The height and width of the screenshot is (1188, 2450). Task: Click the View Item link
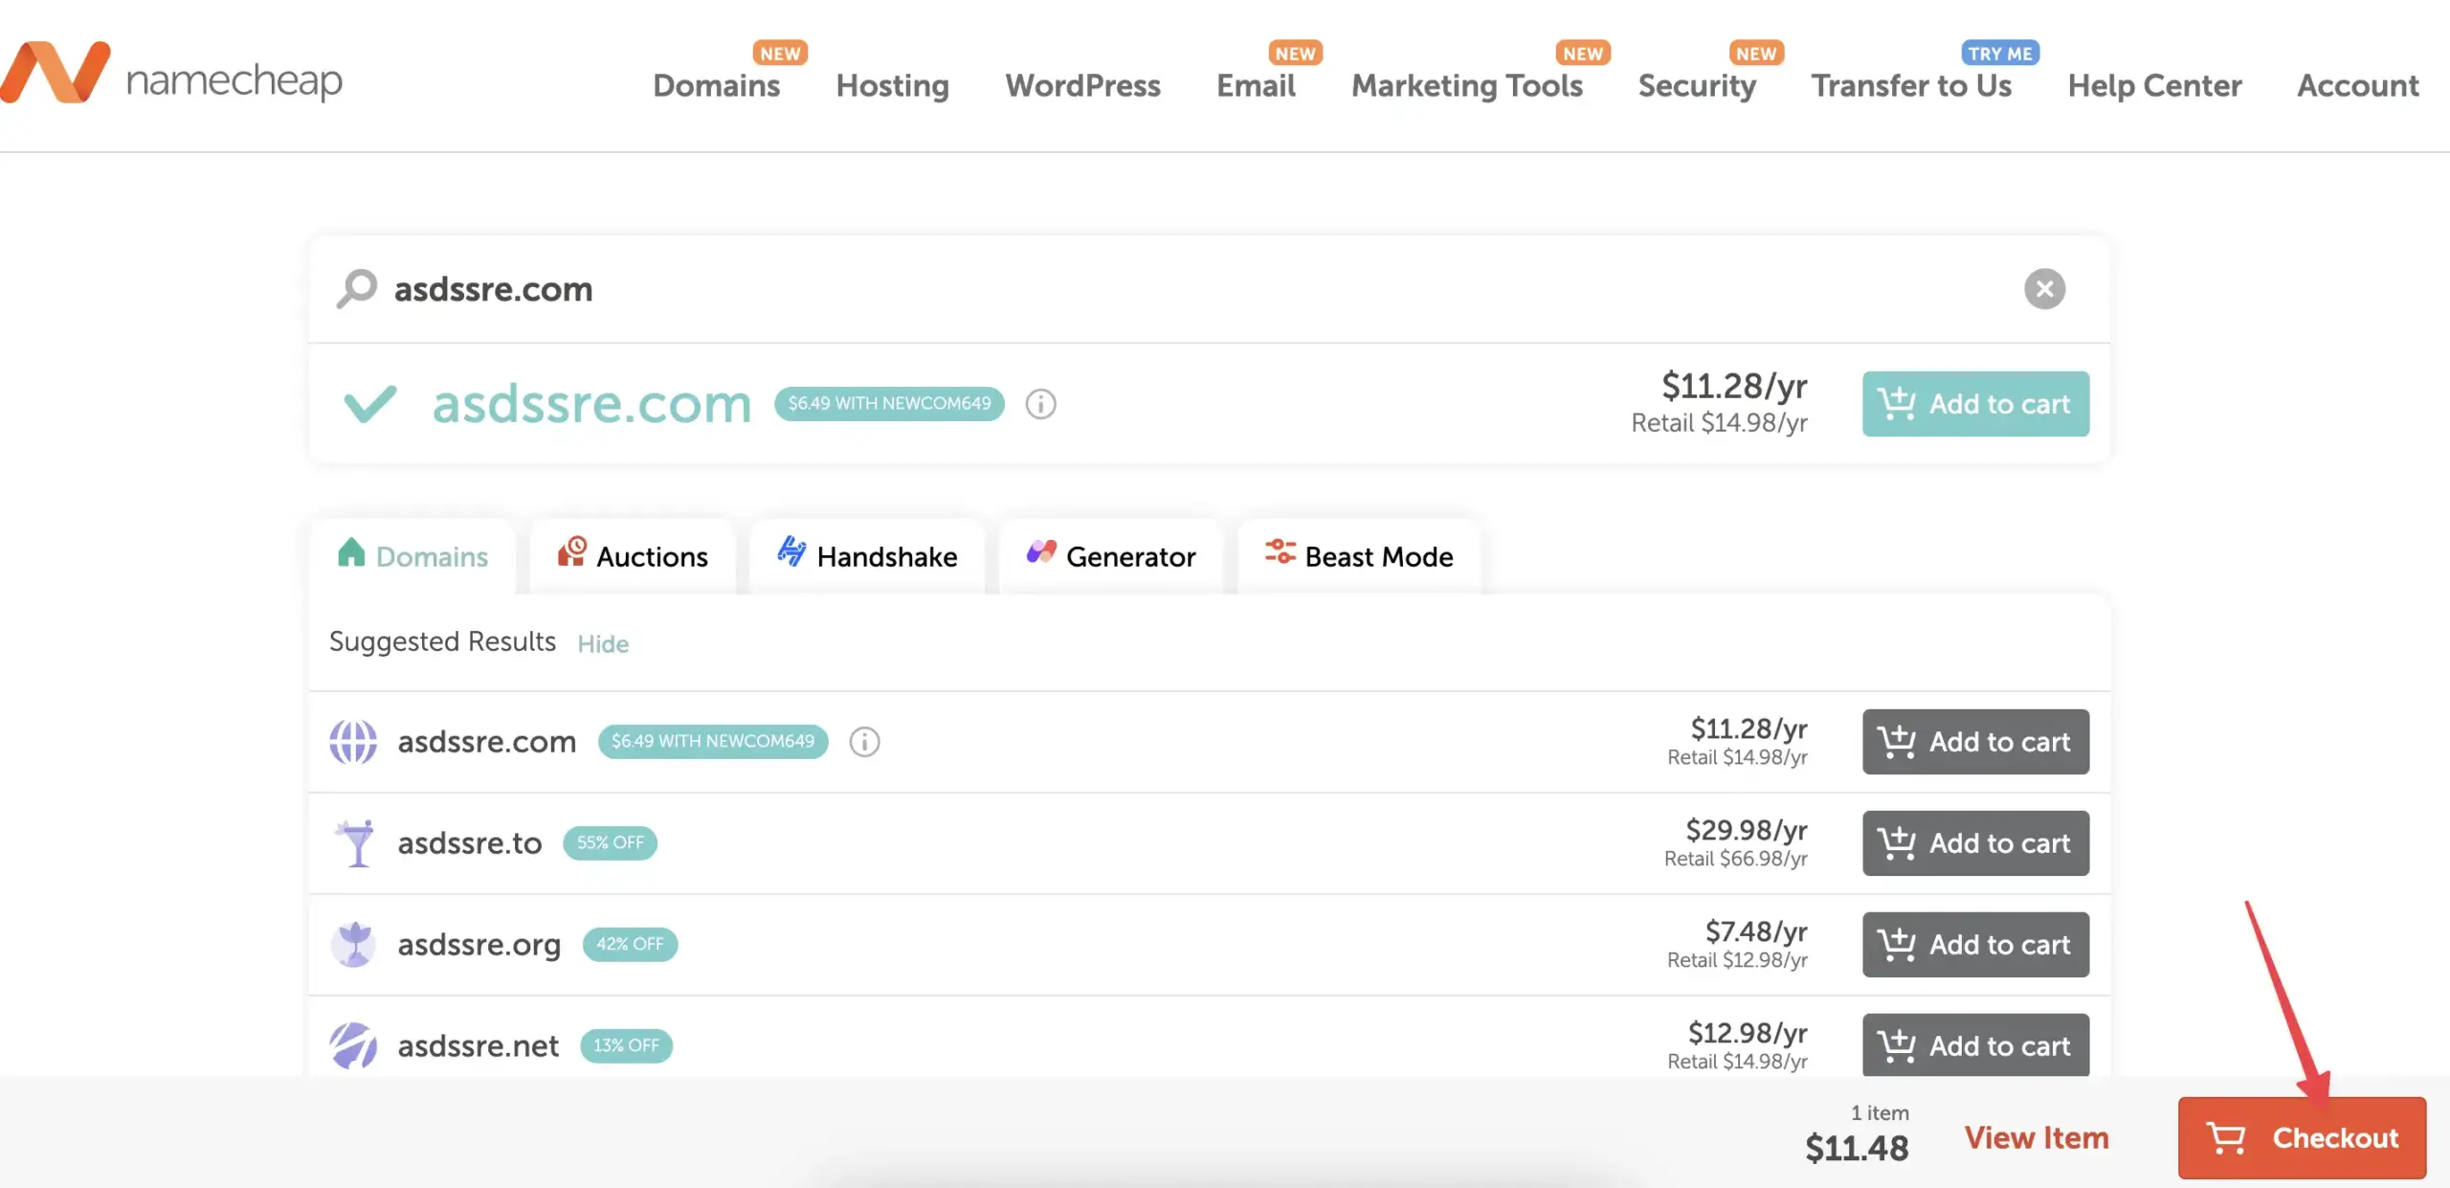2037,1137
